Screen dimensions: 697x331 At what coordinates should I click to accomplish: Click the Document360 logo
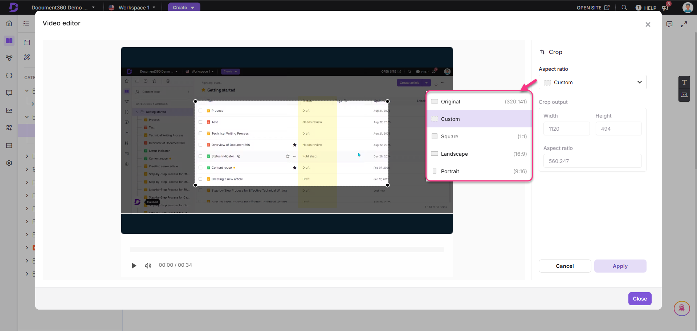(14, 7)
